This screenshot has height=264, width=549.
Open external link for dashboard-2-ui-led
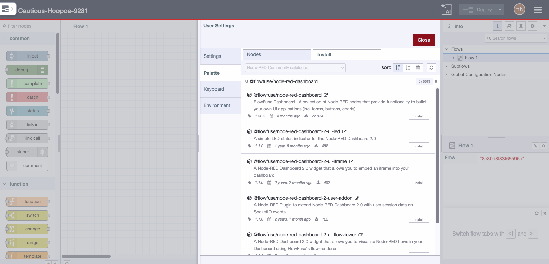tap(344, 131)
